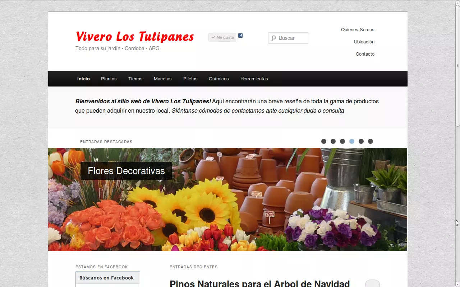Navigate to the Químicos category
Image resolution: width=460 pixels, height=287 pixels.
coord(218,79)
